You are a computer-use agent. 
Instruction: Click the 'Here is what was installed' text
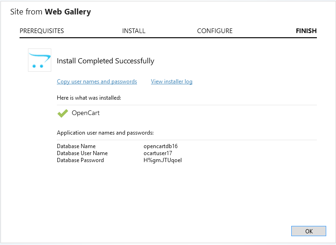pyautogui.click(x=89, y=98)
